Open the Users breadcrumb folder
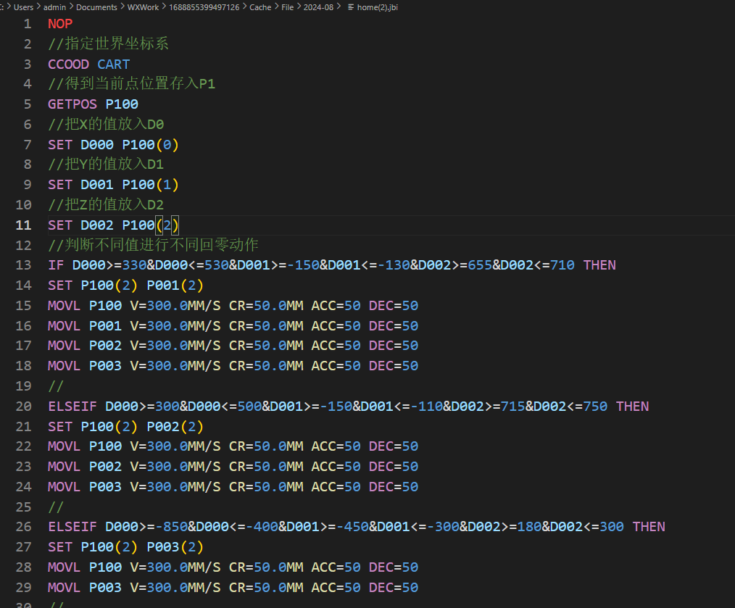 [25, 7]
